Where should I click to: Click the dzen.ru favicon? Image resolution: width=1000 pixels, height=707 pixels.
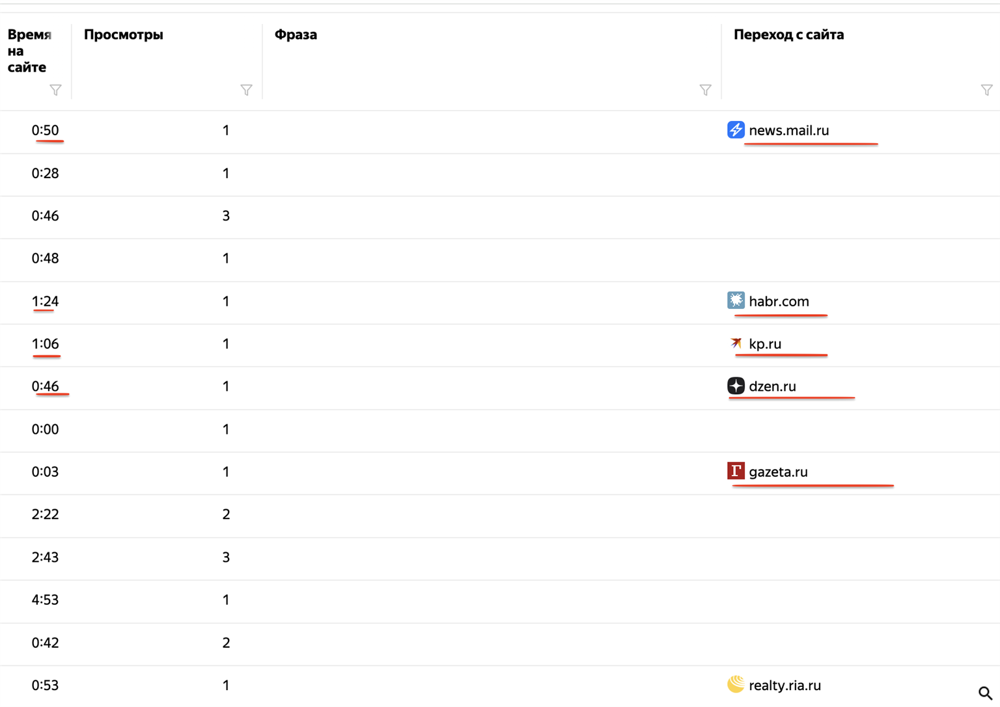736,386
